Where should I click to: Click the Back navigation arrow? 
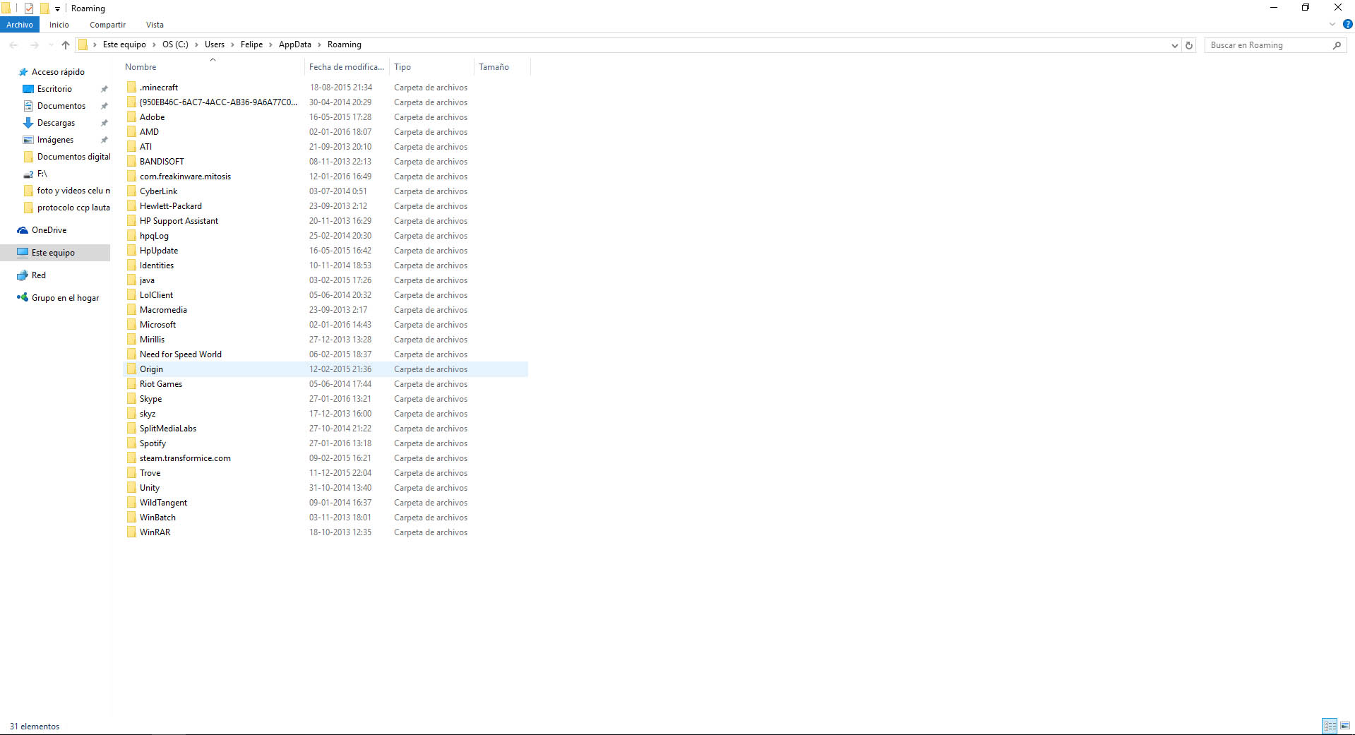click(13, 45)
